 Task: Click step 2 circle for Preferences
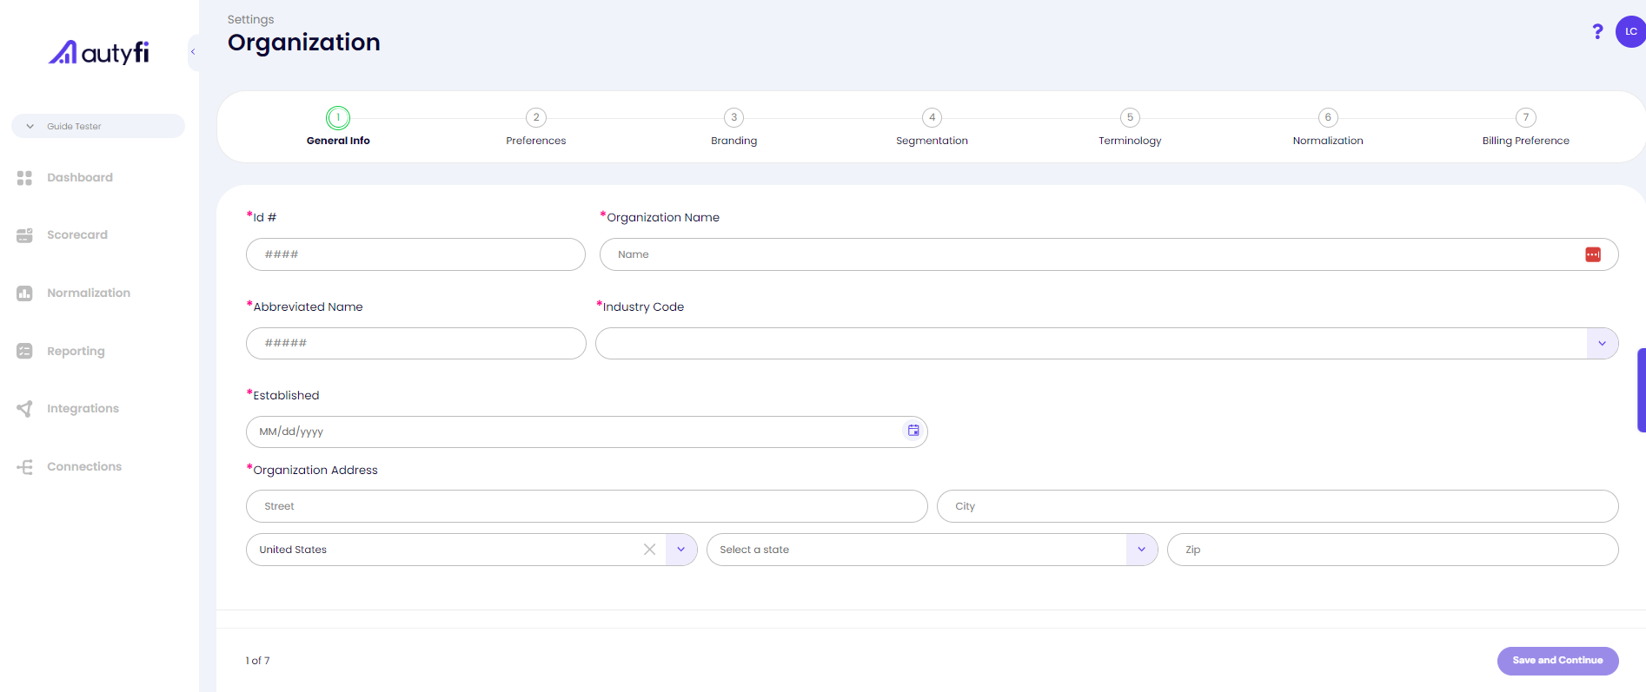[x=536, y=117]
